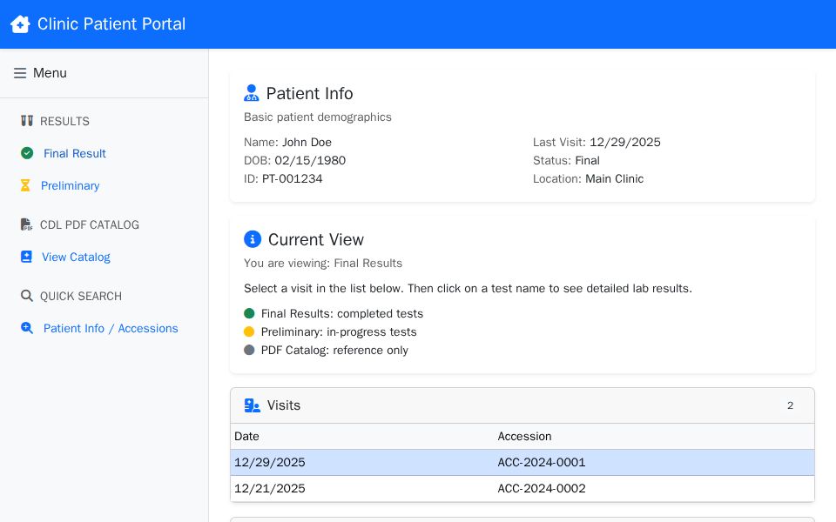
Task: Click the magnifying glass Quick Search icon
Action: click(x=27, y=296)
